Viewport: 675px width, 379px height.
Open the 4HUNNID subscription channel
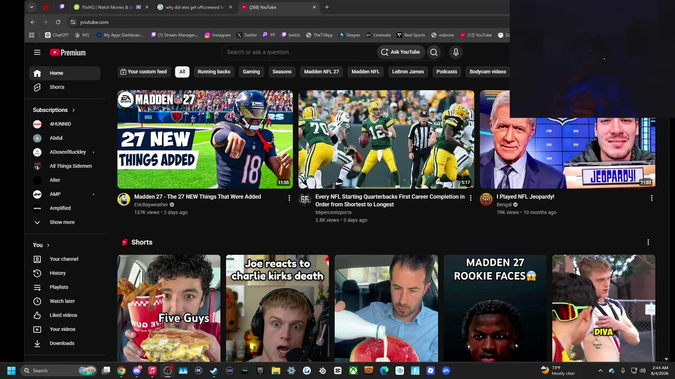64,124
